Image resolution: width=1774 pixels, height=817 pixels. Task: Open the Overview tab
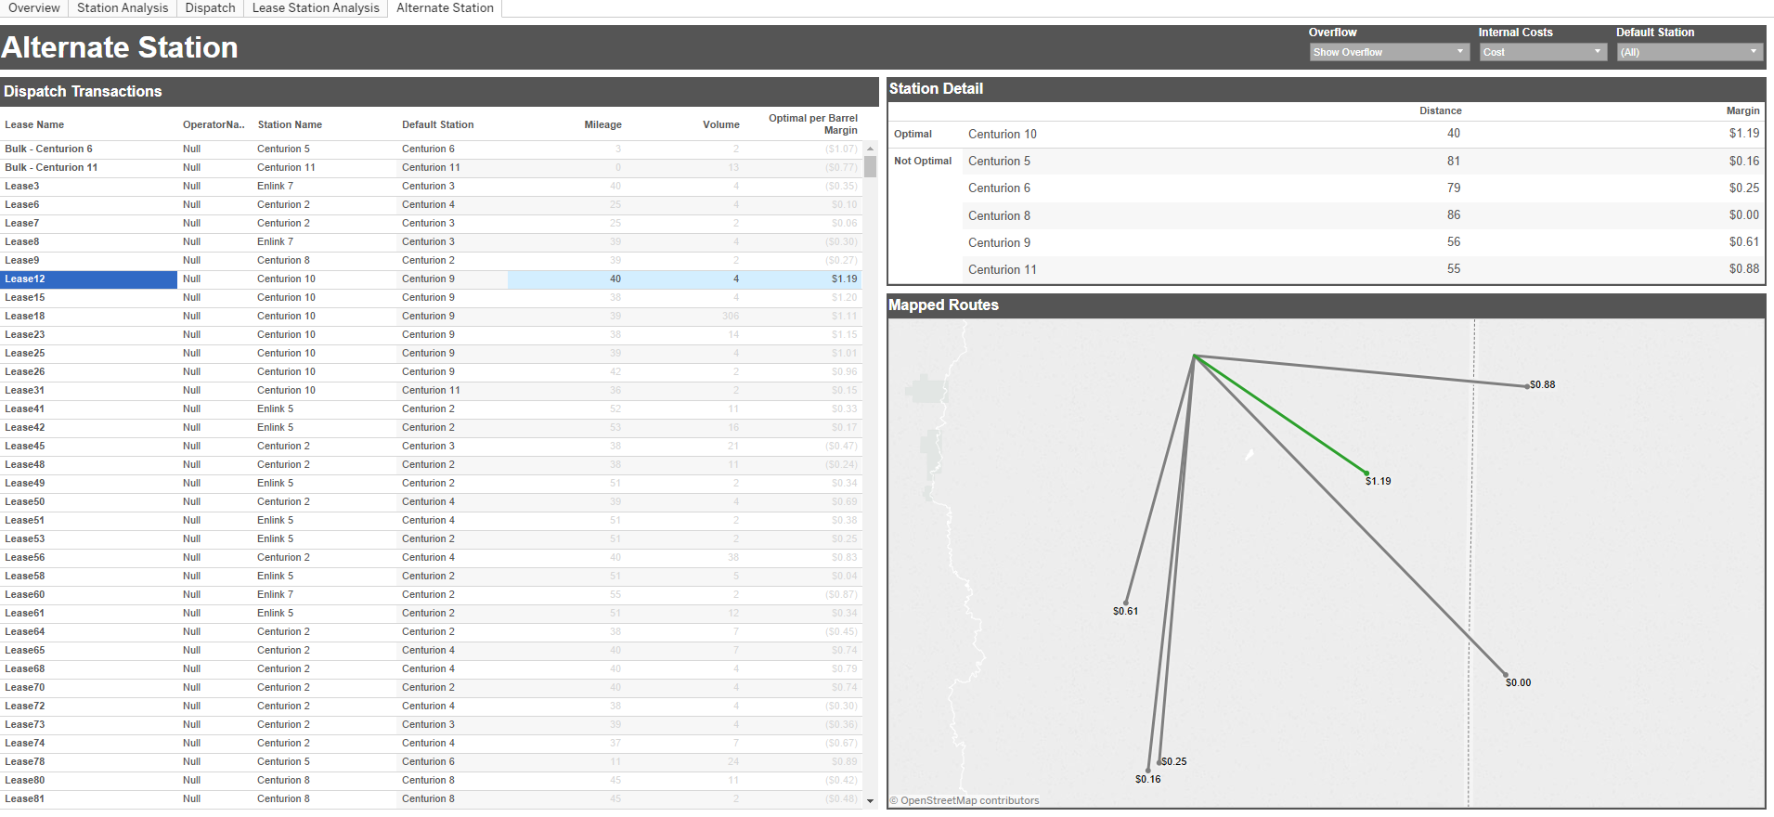coord(33,8)
